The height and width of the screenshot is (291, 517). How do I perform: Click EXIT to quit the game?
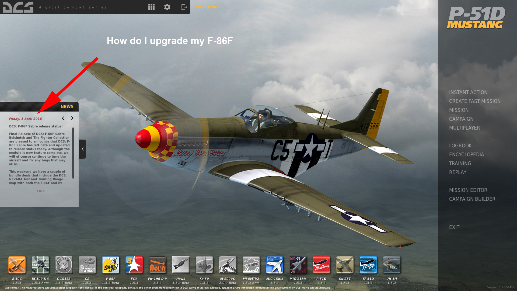pos(454,227)
